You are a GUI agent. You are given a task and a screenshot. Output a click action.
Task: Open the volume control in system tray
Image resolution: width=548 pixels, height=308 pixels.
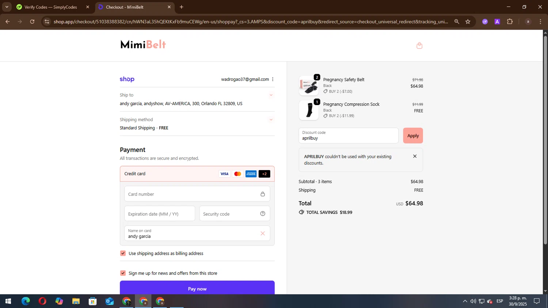473,301
